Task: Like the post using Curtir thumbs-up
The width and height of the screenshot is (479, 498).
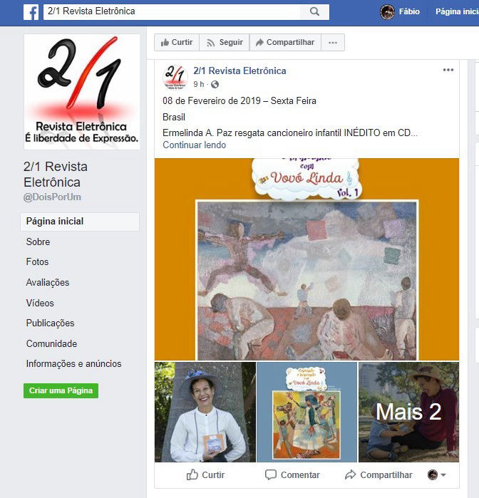Action: pos(205,474)
